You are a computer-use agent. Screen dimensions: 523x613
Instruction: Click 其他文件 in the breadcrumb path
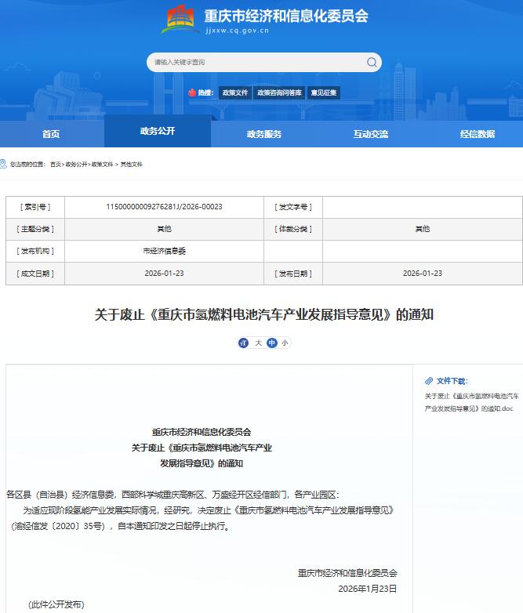[131, 165]
